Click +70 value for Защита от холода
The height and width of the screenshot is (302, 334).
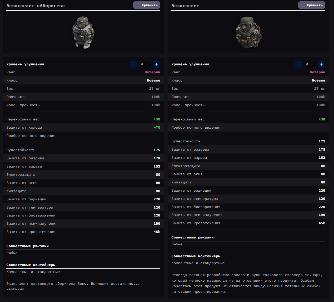(157, 128)
